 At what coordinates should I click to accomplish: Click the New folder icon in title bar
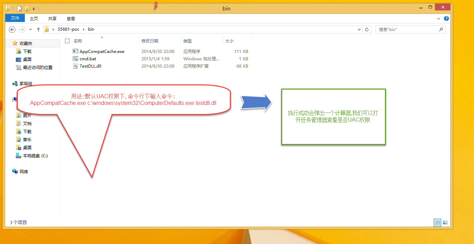click(x=27, y=8)
